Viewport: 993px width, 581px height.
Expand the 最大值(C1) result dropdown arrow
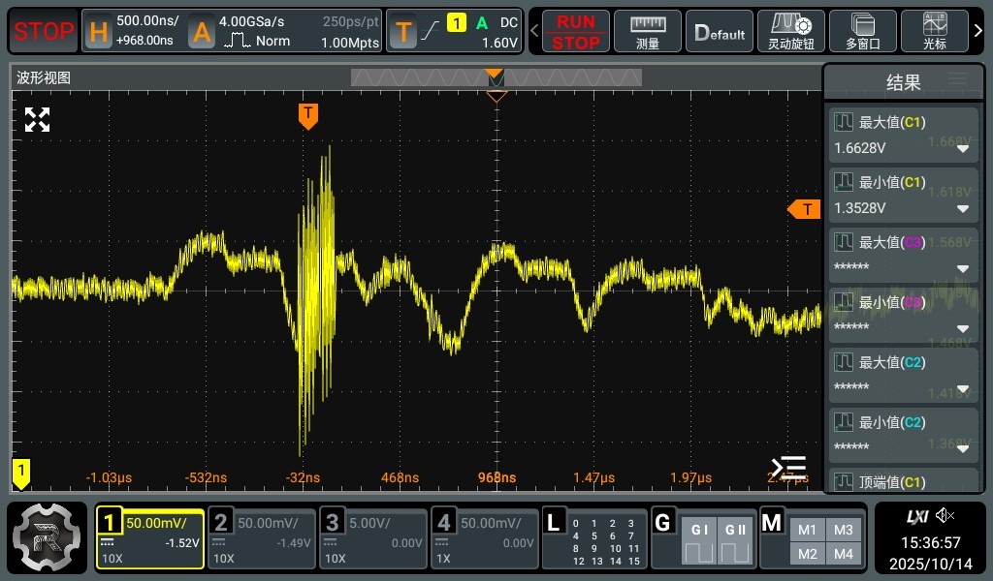click(963, 149)
